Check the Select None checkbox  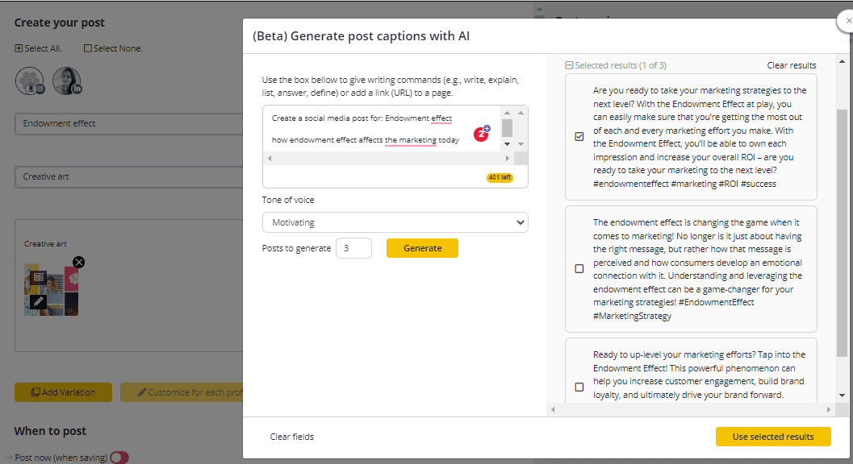click(87, 48)
